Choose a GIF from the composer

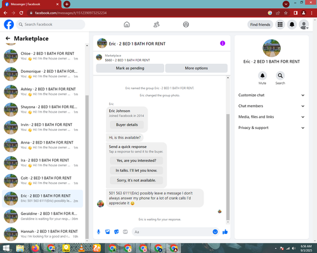click(126, 232)
